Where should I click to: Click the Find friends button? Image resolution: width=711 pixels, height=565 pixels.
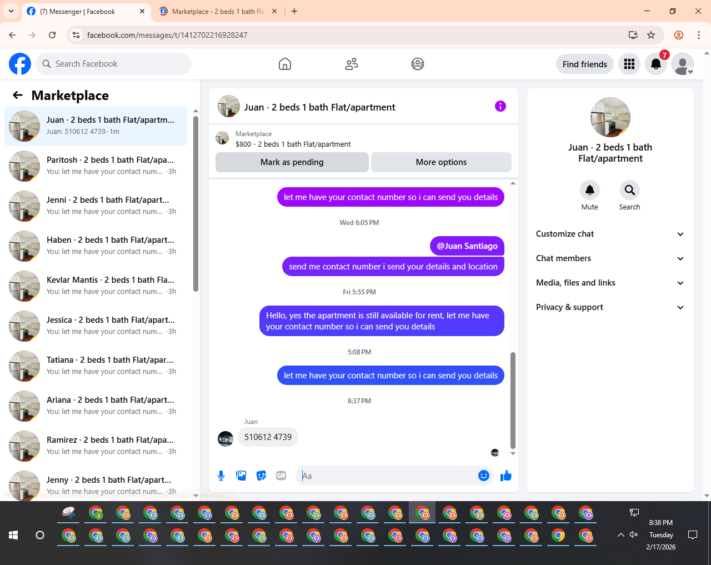pos(585,64)
